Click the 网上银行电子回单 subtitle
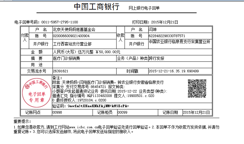Image resolution: width=244 pixels, height=144 pixels. tap(144, 8)
